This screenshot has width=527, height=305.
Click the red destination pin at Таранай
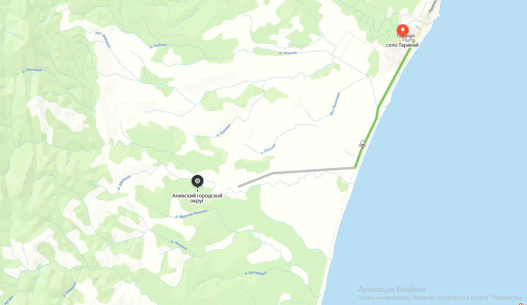point(402,30)
